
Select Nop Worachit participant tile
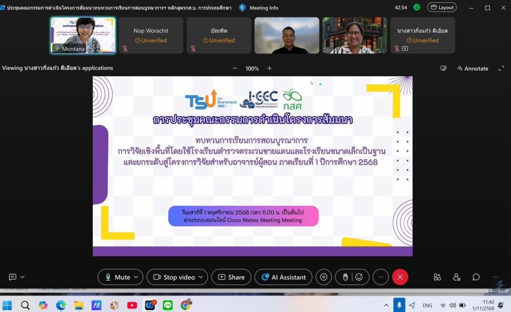point(151,35)
